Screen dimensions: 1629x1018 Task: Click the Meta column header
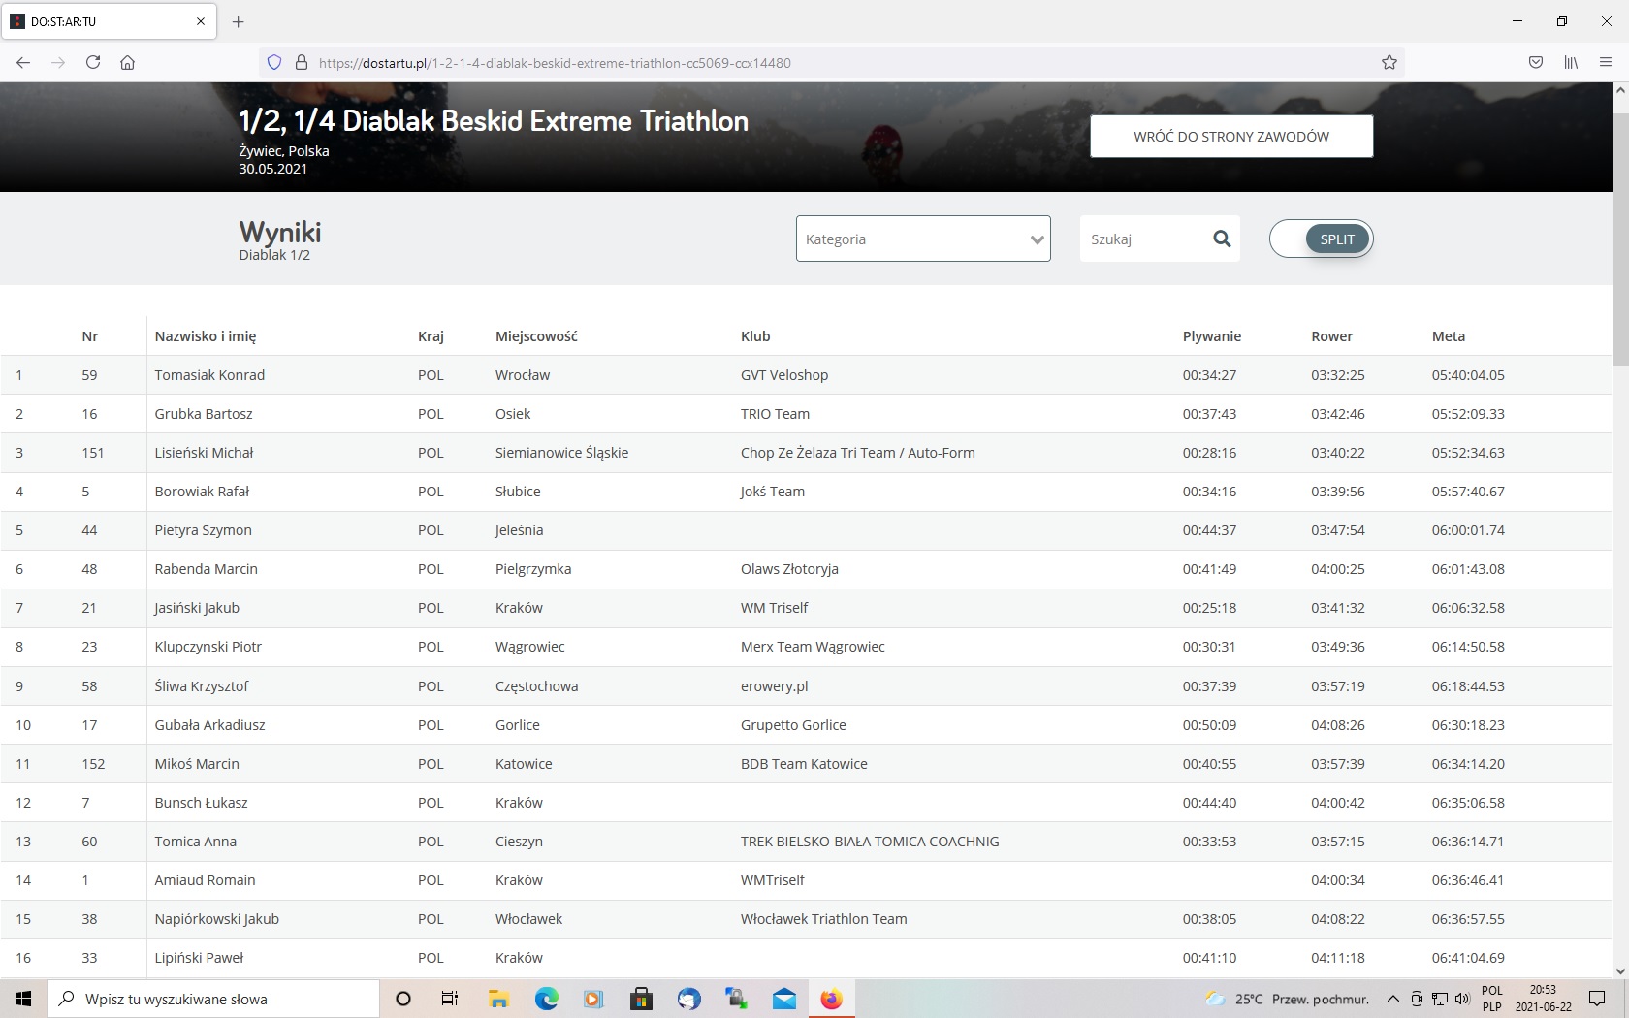1449,336
